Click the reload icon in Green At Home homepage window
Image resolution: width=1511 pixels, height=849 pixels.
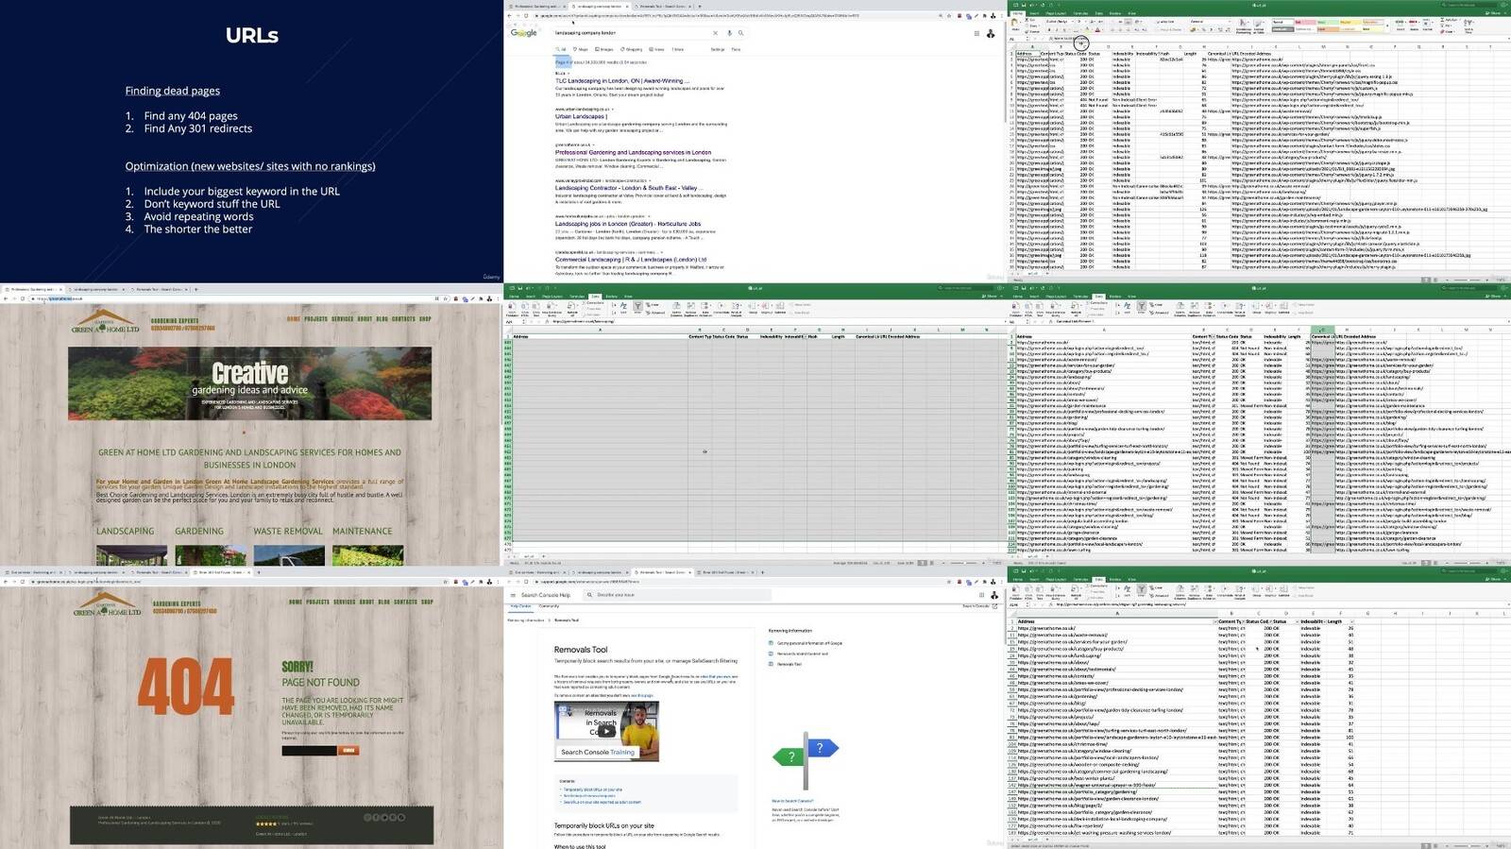point(23,298)
